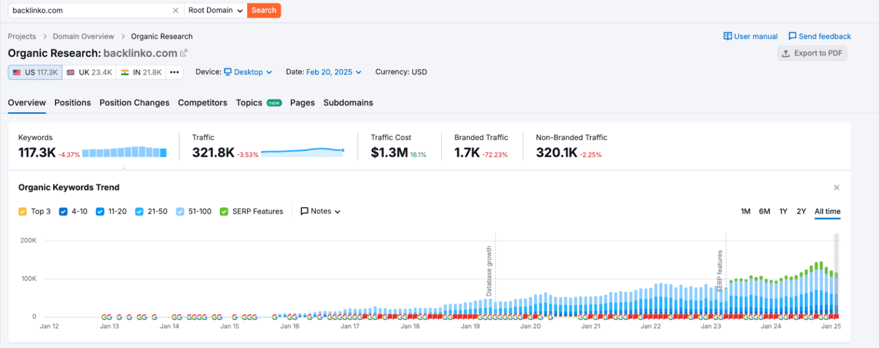Uncheck the Top 3 checkbox
This screenshot has height=348, width=879.
point(22,211)
